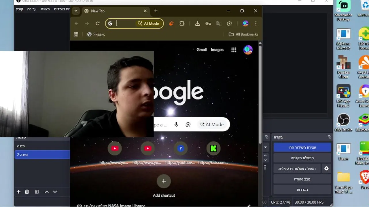Open scene filters icon in OBS
This screenshot has height=207, width=369.
pyautogui.click(x=37, y=192)
